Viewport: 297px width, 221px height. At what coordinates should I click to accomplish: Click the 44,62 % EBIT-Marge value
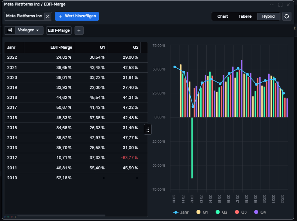(64, 97)
